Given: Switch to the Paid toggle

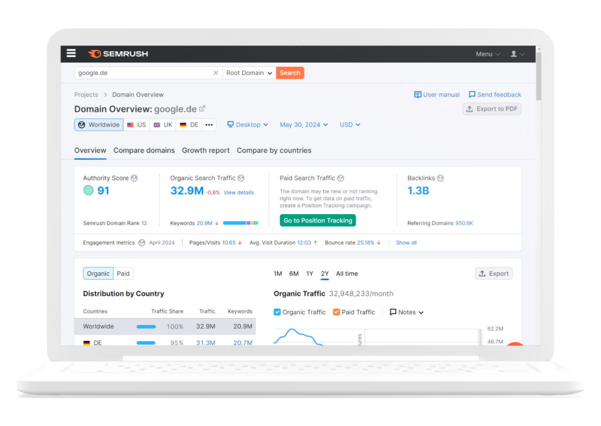Looking at the screenshot, I should [x=123, y=273].
